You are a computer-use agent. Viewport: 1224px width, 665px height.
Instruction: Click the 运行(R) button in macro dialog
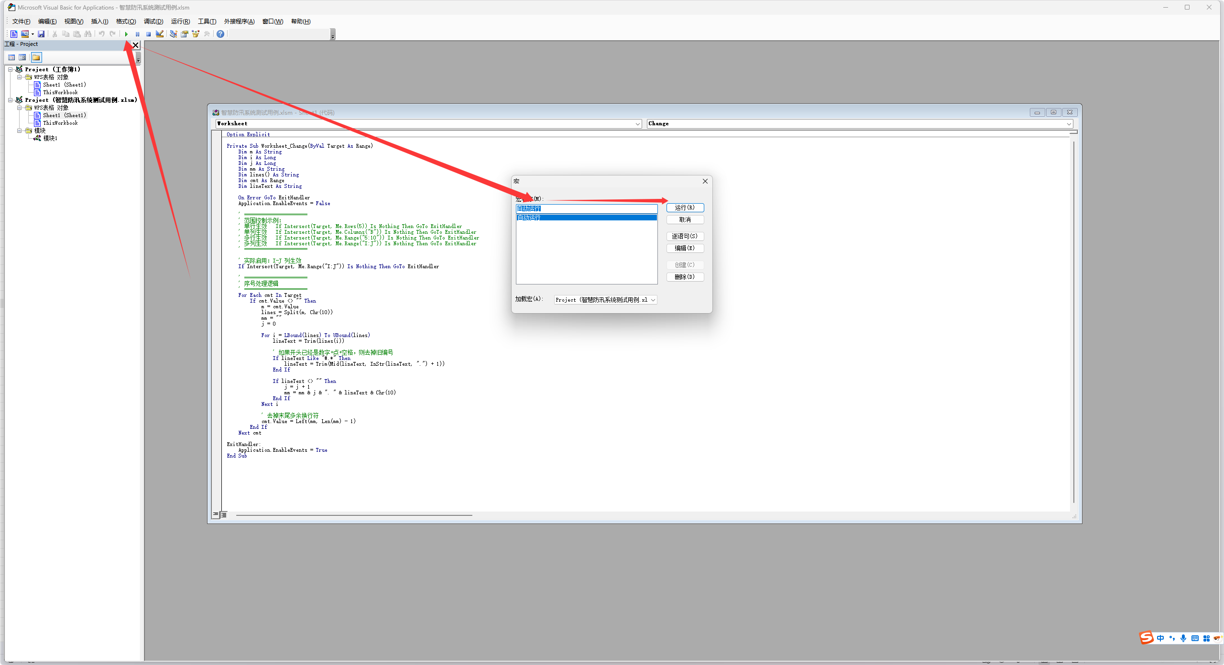coord(685,207)
